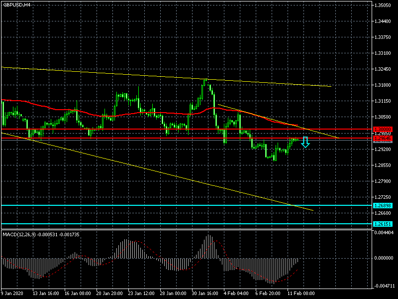Click the cyan down arrow marker
The width and height of the screenshot is (398, 299).
pyautogui.click(x=306, y=142)
